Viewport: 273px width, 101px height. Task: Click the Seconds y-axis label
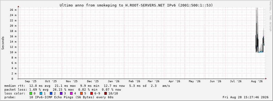tap(3, 43)
